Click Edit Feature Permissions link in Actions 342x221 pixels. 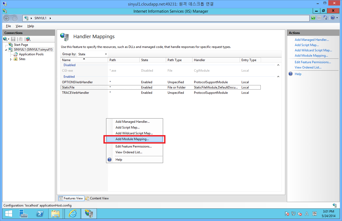[313, 62]
